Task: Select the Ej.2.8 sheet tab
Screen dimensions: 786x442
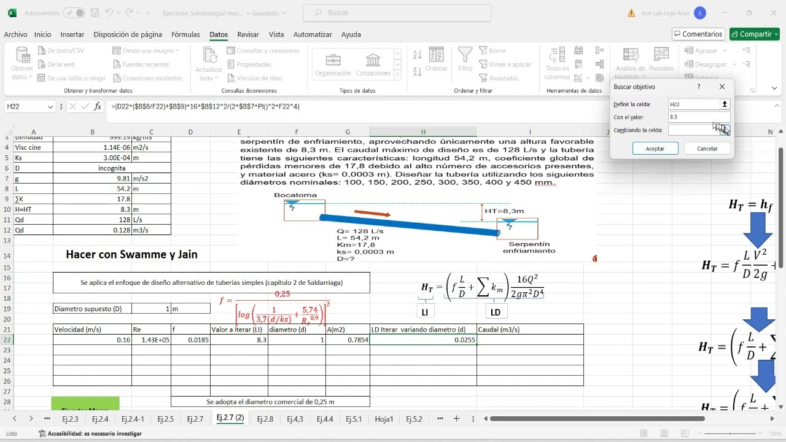Action: [265, 419]
